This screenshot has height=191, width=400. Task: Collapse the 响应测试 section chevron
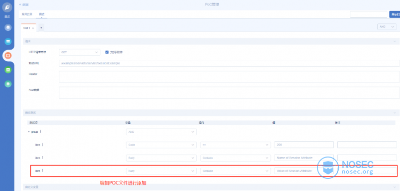pos(394,112)
